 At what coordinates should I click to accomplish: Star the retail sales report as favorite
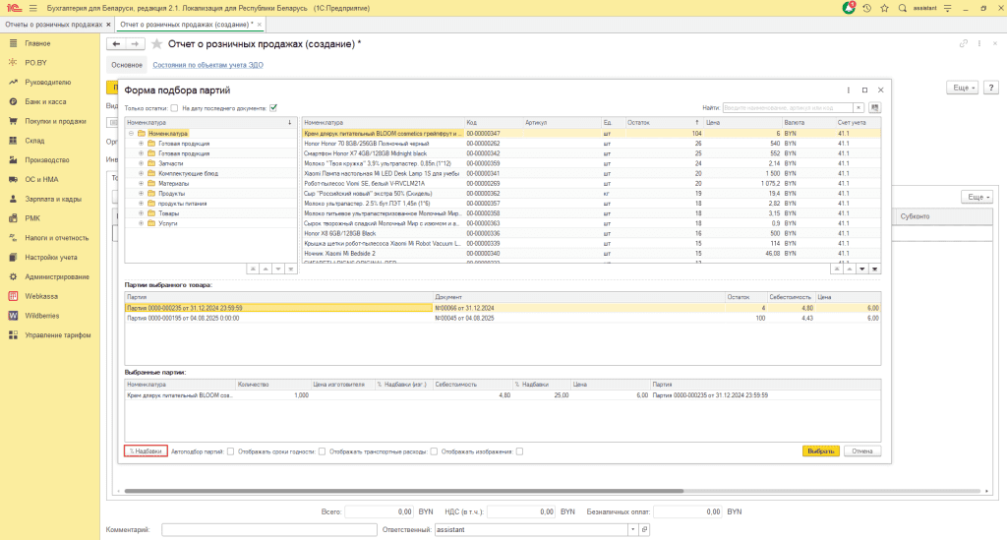(158, 44)
